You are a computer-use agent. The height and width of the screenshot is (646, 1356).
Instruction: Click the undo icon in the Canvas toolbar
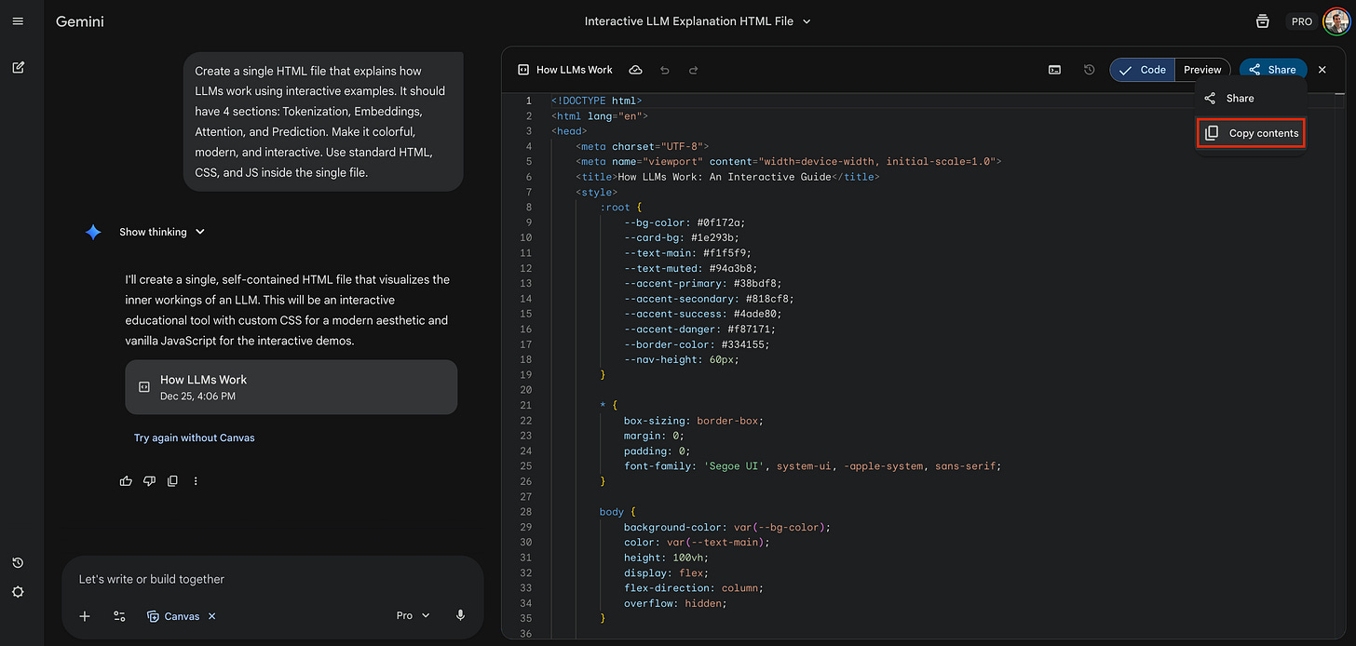coord(665,69)
